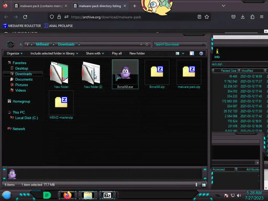Open Include selected folder in library menu
Viewport: 268px width, 201px height.
click(x=54, y=53)
